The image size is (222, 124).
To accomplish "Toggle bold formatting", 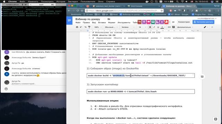I will pos(150,27).
